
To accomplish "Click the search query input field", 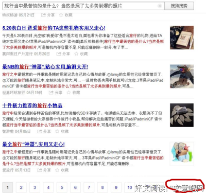I will click(83, 6).
